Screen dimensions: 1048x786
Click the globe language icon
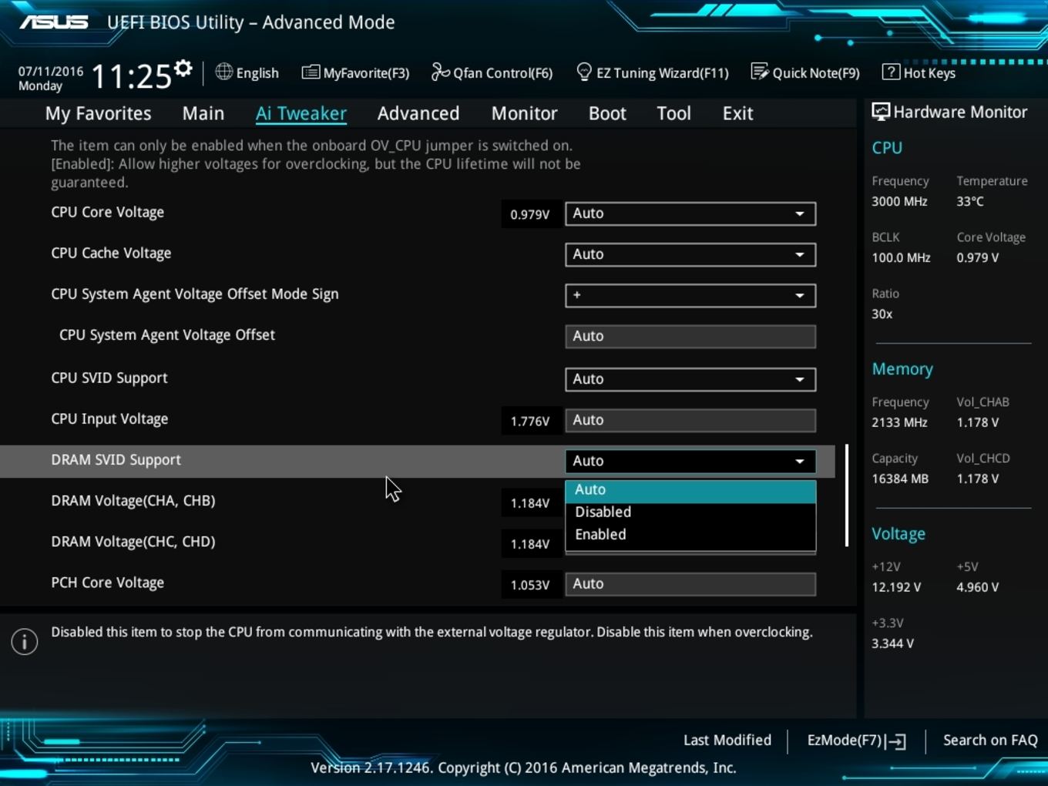[x=223, y=72]
